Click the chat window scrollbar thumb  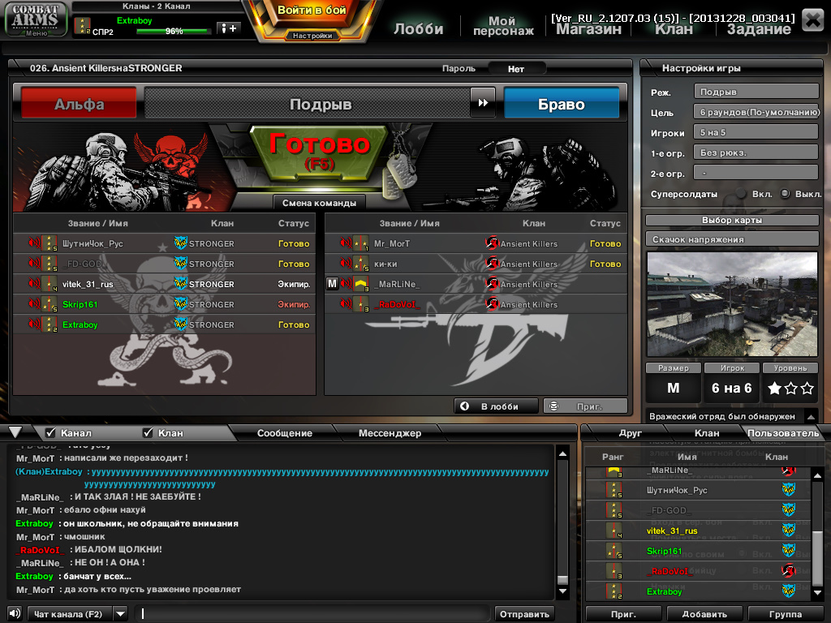point(563,579)
